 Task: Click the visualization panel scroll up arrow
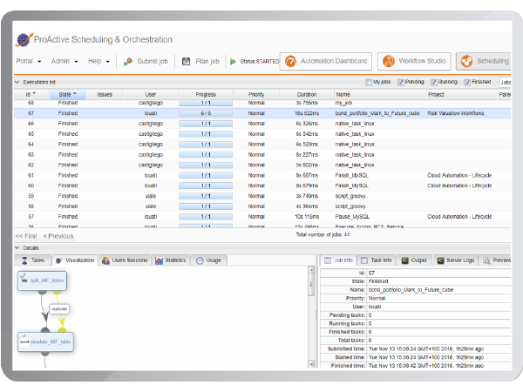[x=311, y=270]
